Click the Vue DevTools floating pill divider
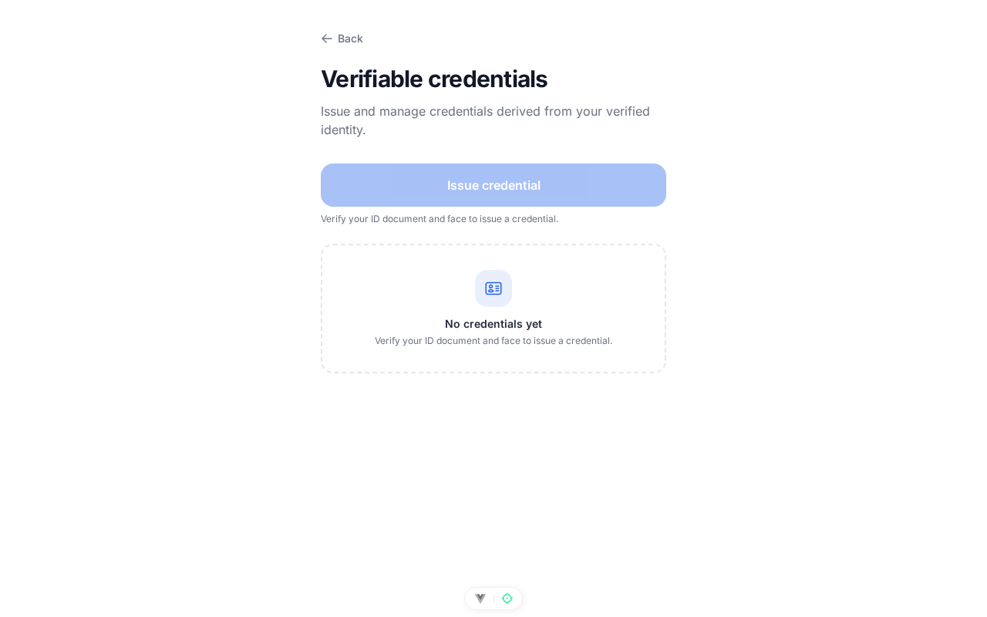Screen dimensions: 987x617 coord(493,598)
